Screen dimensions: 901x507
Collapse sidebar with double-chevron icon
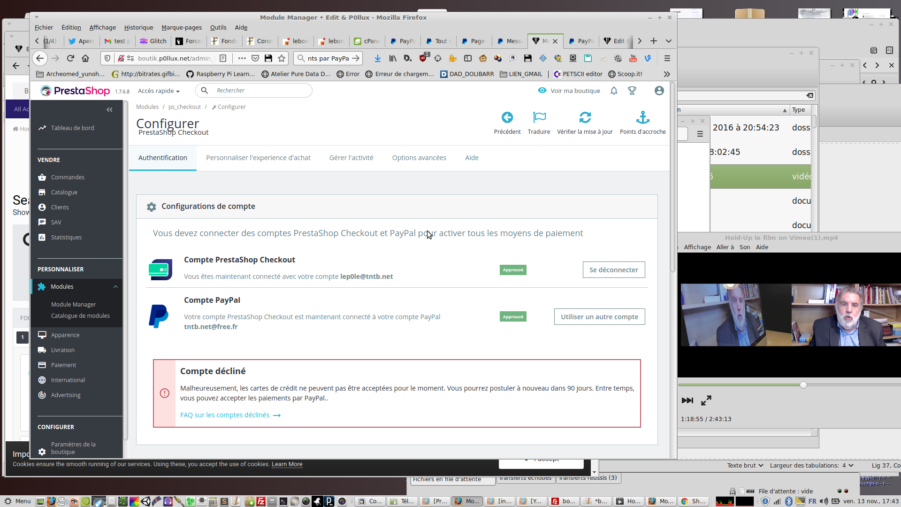point(109,110)
